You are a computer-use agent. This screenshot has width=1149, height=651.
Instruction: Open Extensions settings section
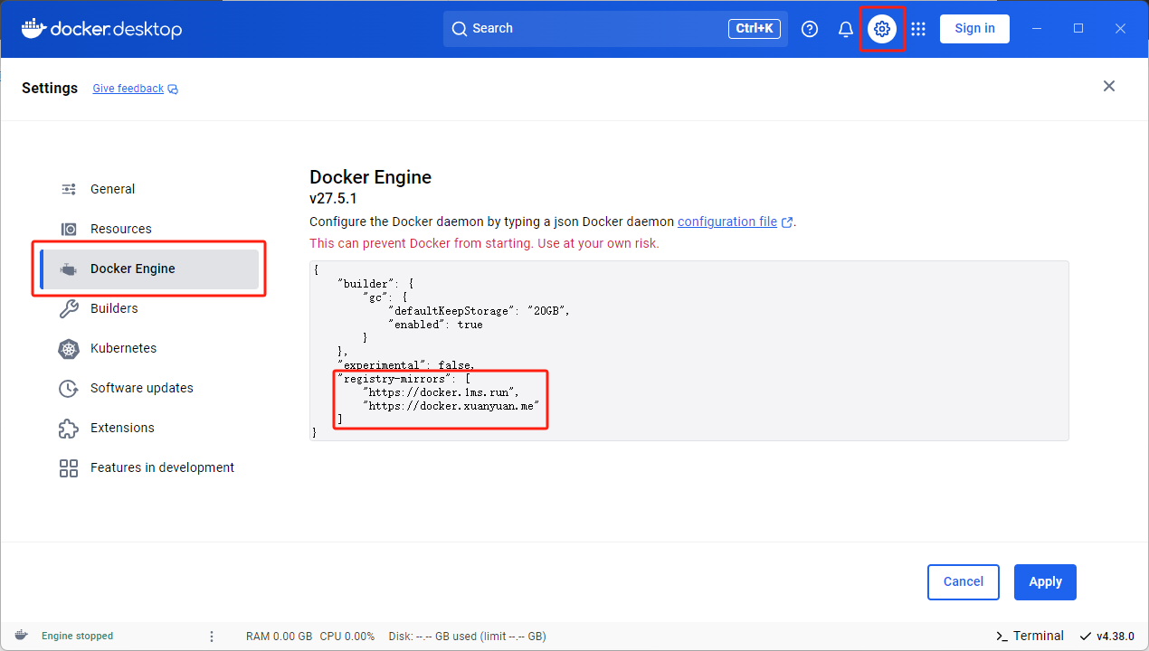point(122,428)
